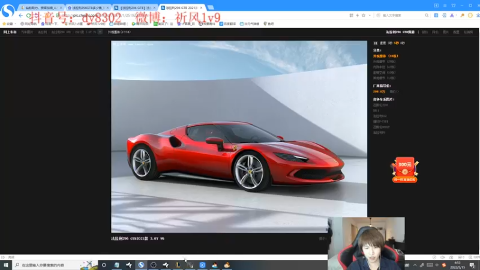Switch to the 法拉利296GTB多少钱 tab
480x270 pixels.
coord(88,8)
